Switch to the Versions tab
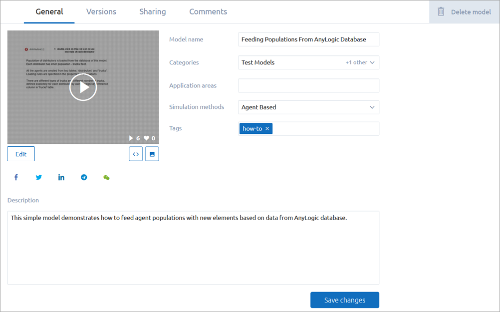The height and width of the screenshot is (312, 500). [x=101, y=11]
